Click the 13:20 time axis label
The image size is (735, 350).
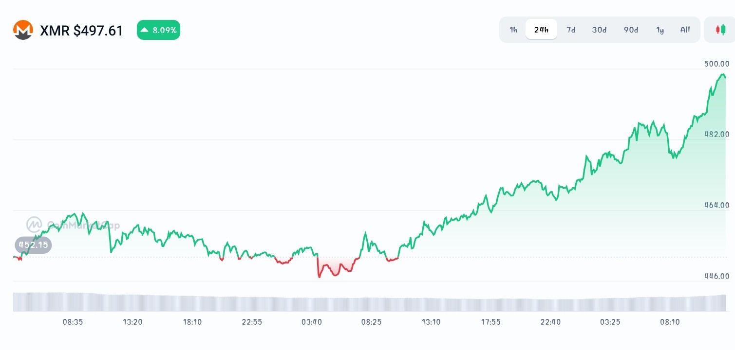coord(132,322)
